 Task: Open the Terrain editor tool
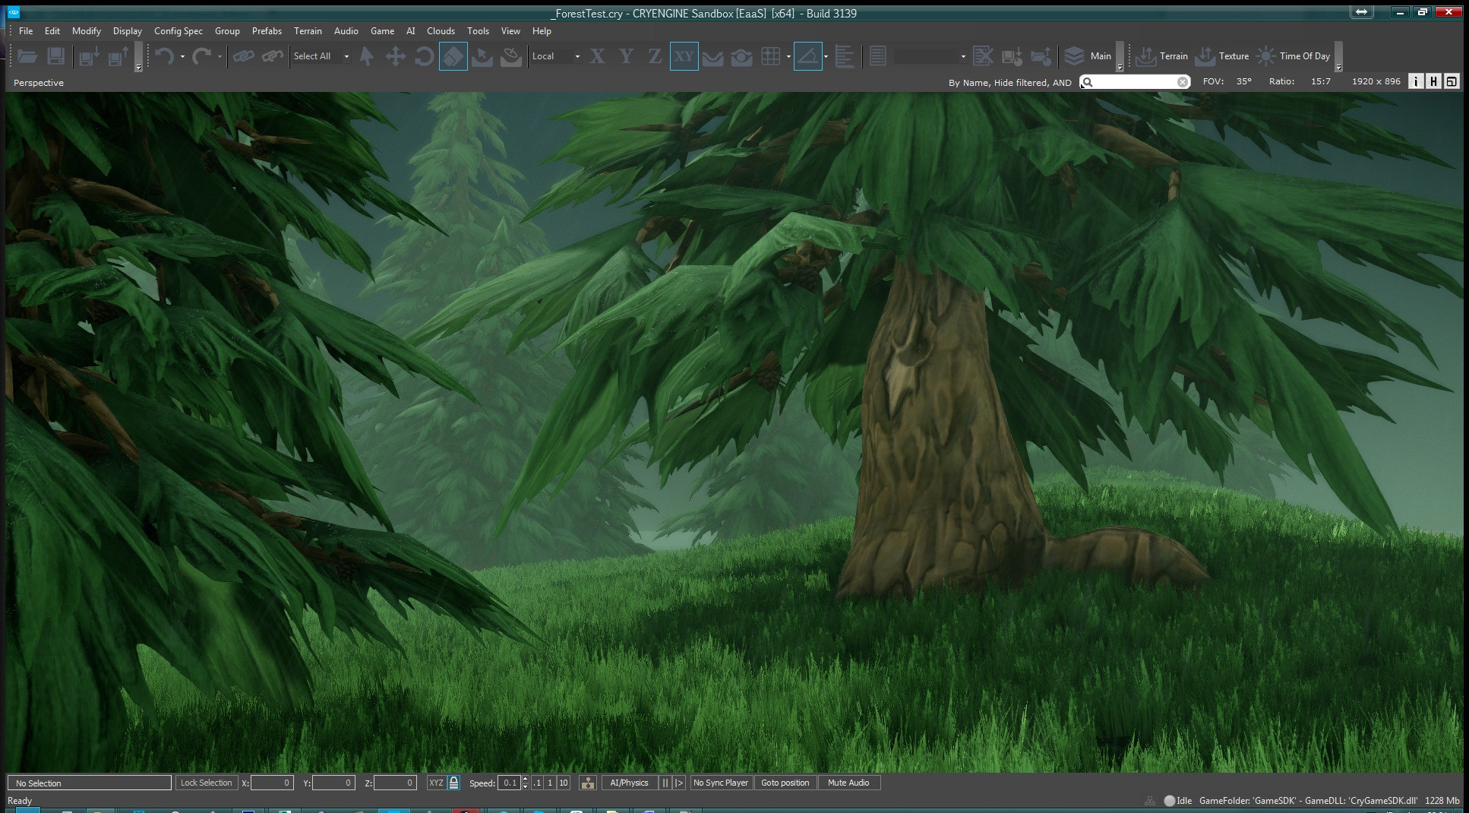pyautogui.click(x=1161, y=56)
